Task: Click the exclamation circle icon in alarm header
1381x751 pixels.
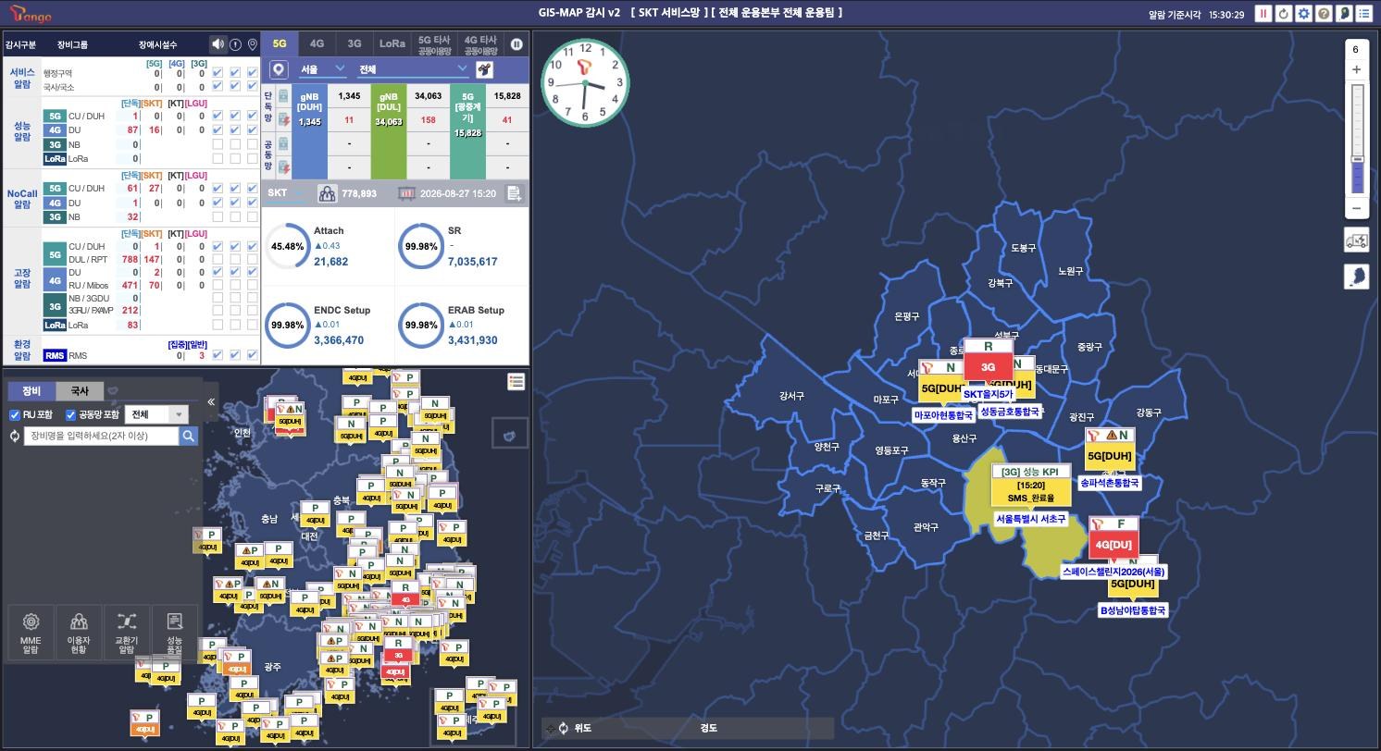Action: [235, 44]
